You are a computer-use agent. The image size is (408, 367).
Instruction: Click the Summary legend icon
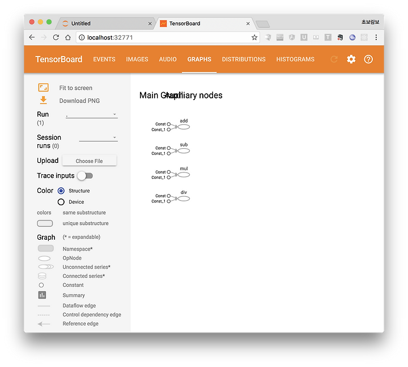(42, 295)
